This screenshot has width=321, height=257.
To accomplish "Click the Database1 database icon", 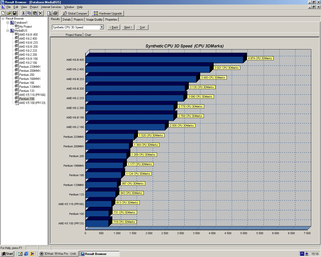I will (x=12, y=23).
